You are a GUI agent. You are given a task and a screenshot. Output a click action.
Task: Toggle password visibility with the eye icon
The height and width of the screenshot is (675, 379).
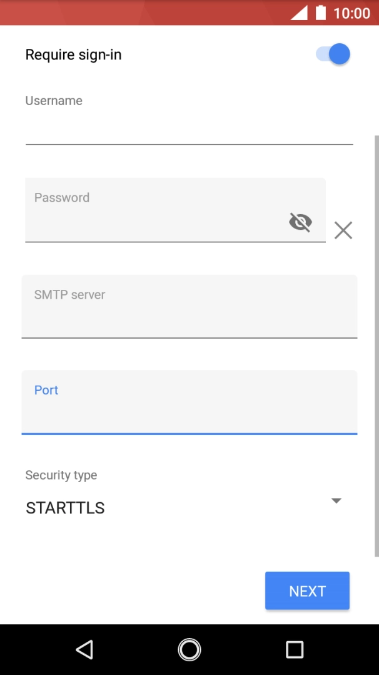tap(301, 222)
